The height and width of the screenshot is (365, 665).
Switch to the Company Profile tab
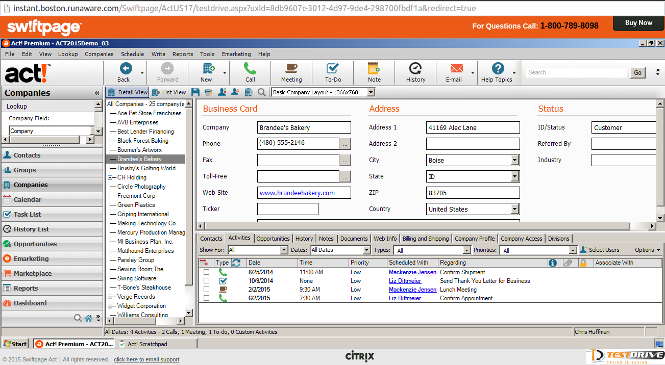pos(475,239)
